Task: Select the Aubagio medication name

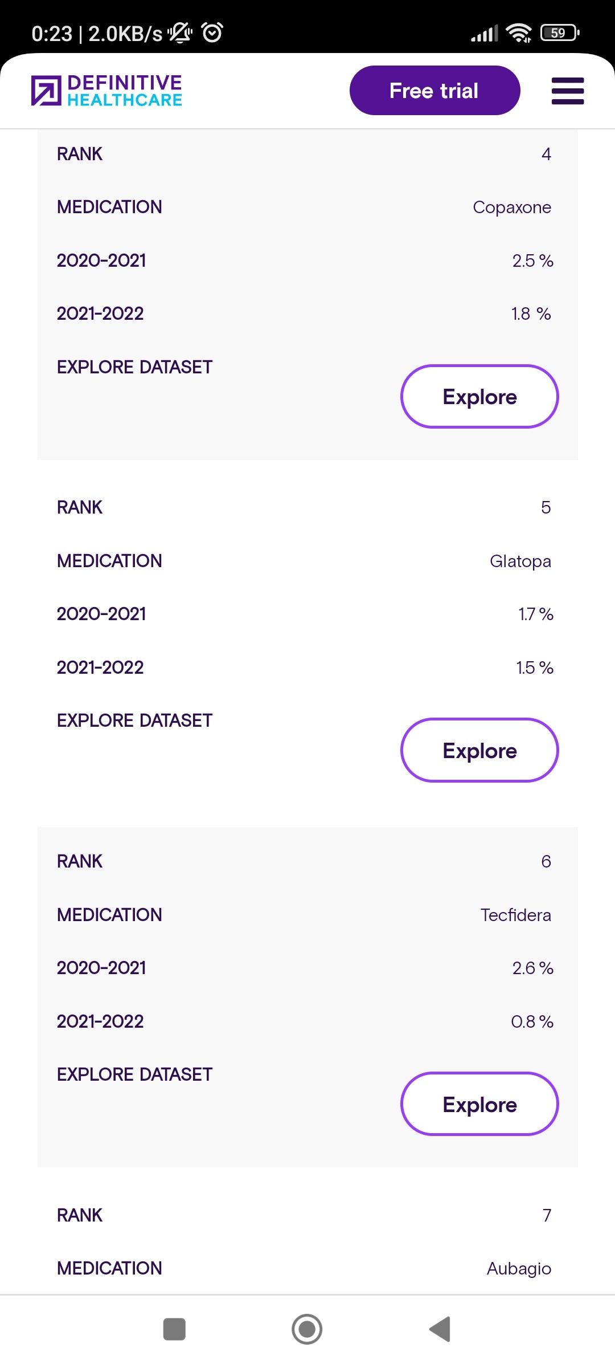Action: click(x=518, y=1269)
